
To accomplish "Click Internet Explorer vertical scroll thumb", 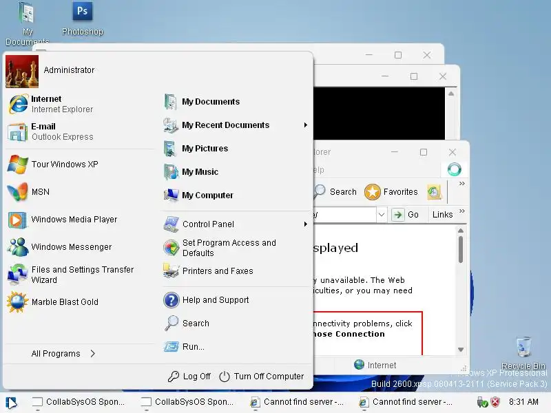I will [461, 249].
